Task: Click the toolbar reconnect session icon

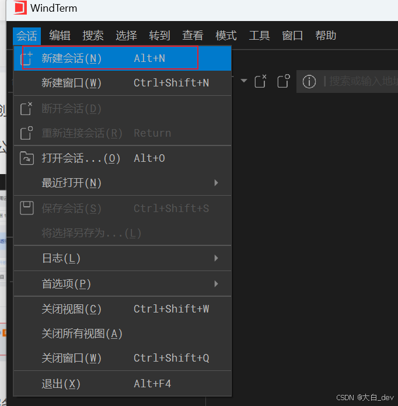Action: [284, 81]
